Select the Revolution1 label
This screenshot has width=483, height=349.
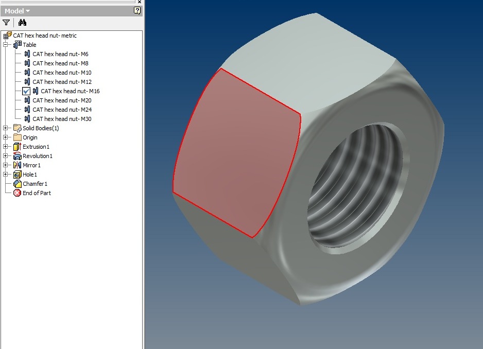37,156
